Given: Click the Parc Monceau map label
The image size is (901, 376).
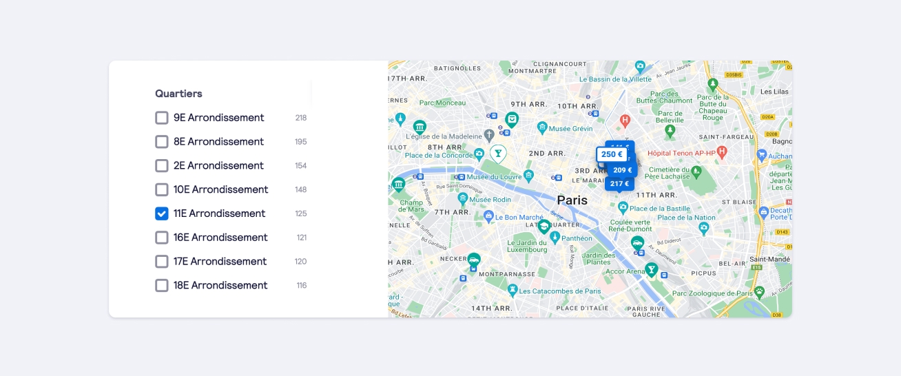Looking at the screenshot, I should coord(442,103).
